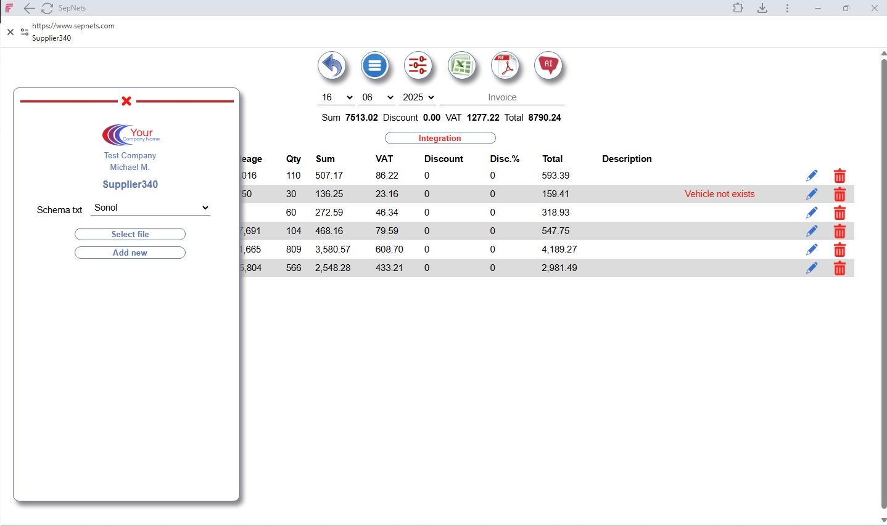Edit the row with total 2,981.49
The width and height of the screenshot is (887, 526).
(812, 269)
